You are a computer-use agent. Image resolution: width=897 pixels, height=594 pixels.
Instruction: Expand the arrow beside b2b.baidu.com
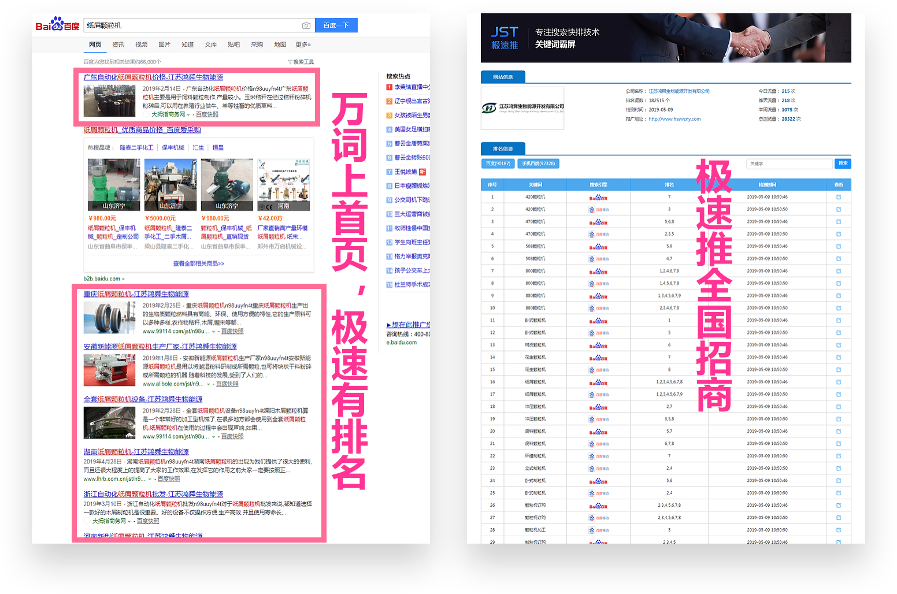[123, 279]
